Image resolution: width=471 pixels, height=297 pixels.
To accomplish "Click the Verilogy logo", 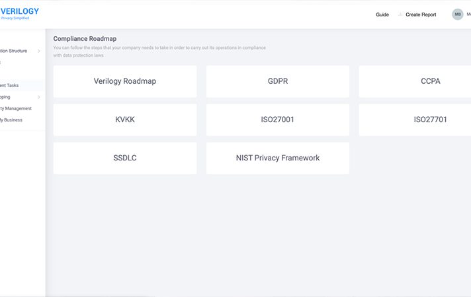I will (x=19, y=13).
